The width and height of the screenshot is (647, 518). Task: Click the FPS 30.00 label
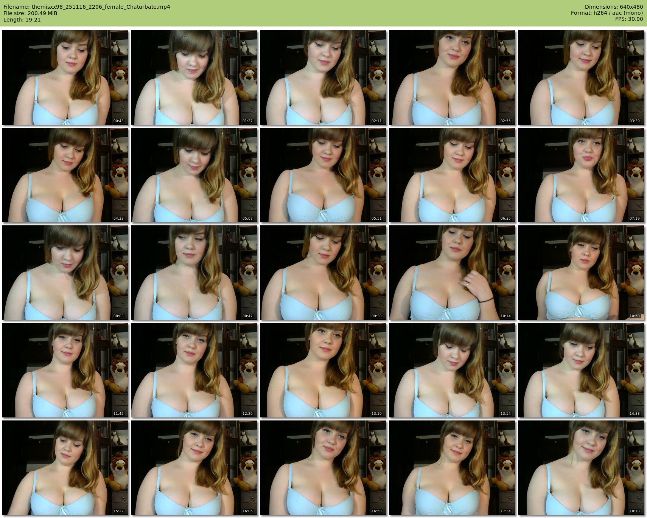click(629, 19)
